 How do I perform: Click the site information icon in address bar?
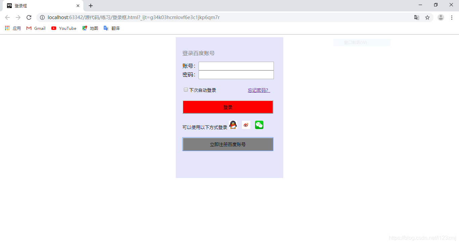(42, 17)
